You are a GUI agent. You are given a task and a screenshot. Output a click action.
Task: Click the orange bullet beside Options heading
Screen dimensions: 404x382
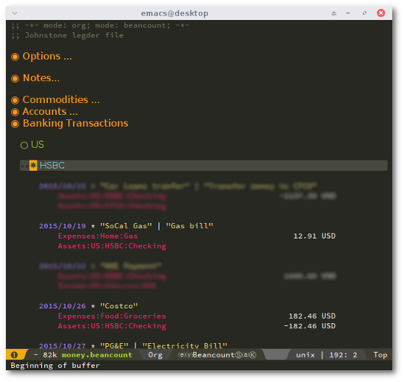pyautogui.click(x=15, y=57)
